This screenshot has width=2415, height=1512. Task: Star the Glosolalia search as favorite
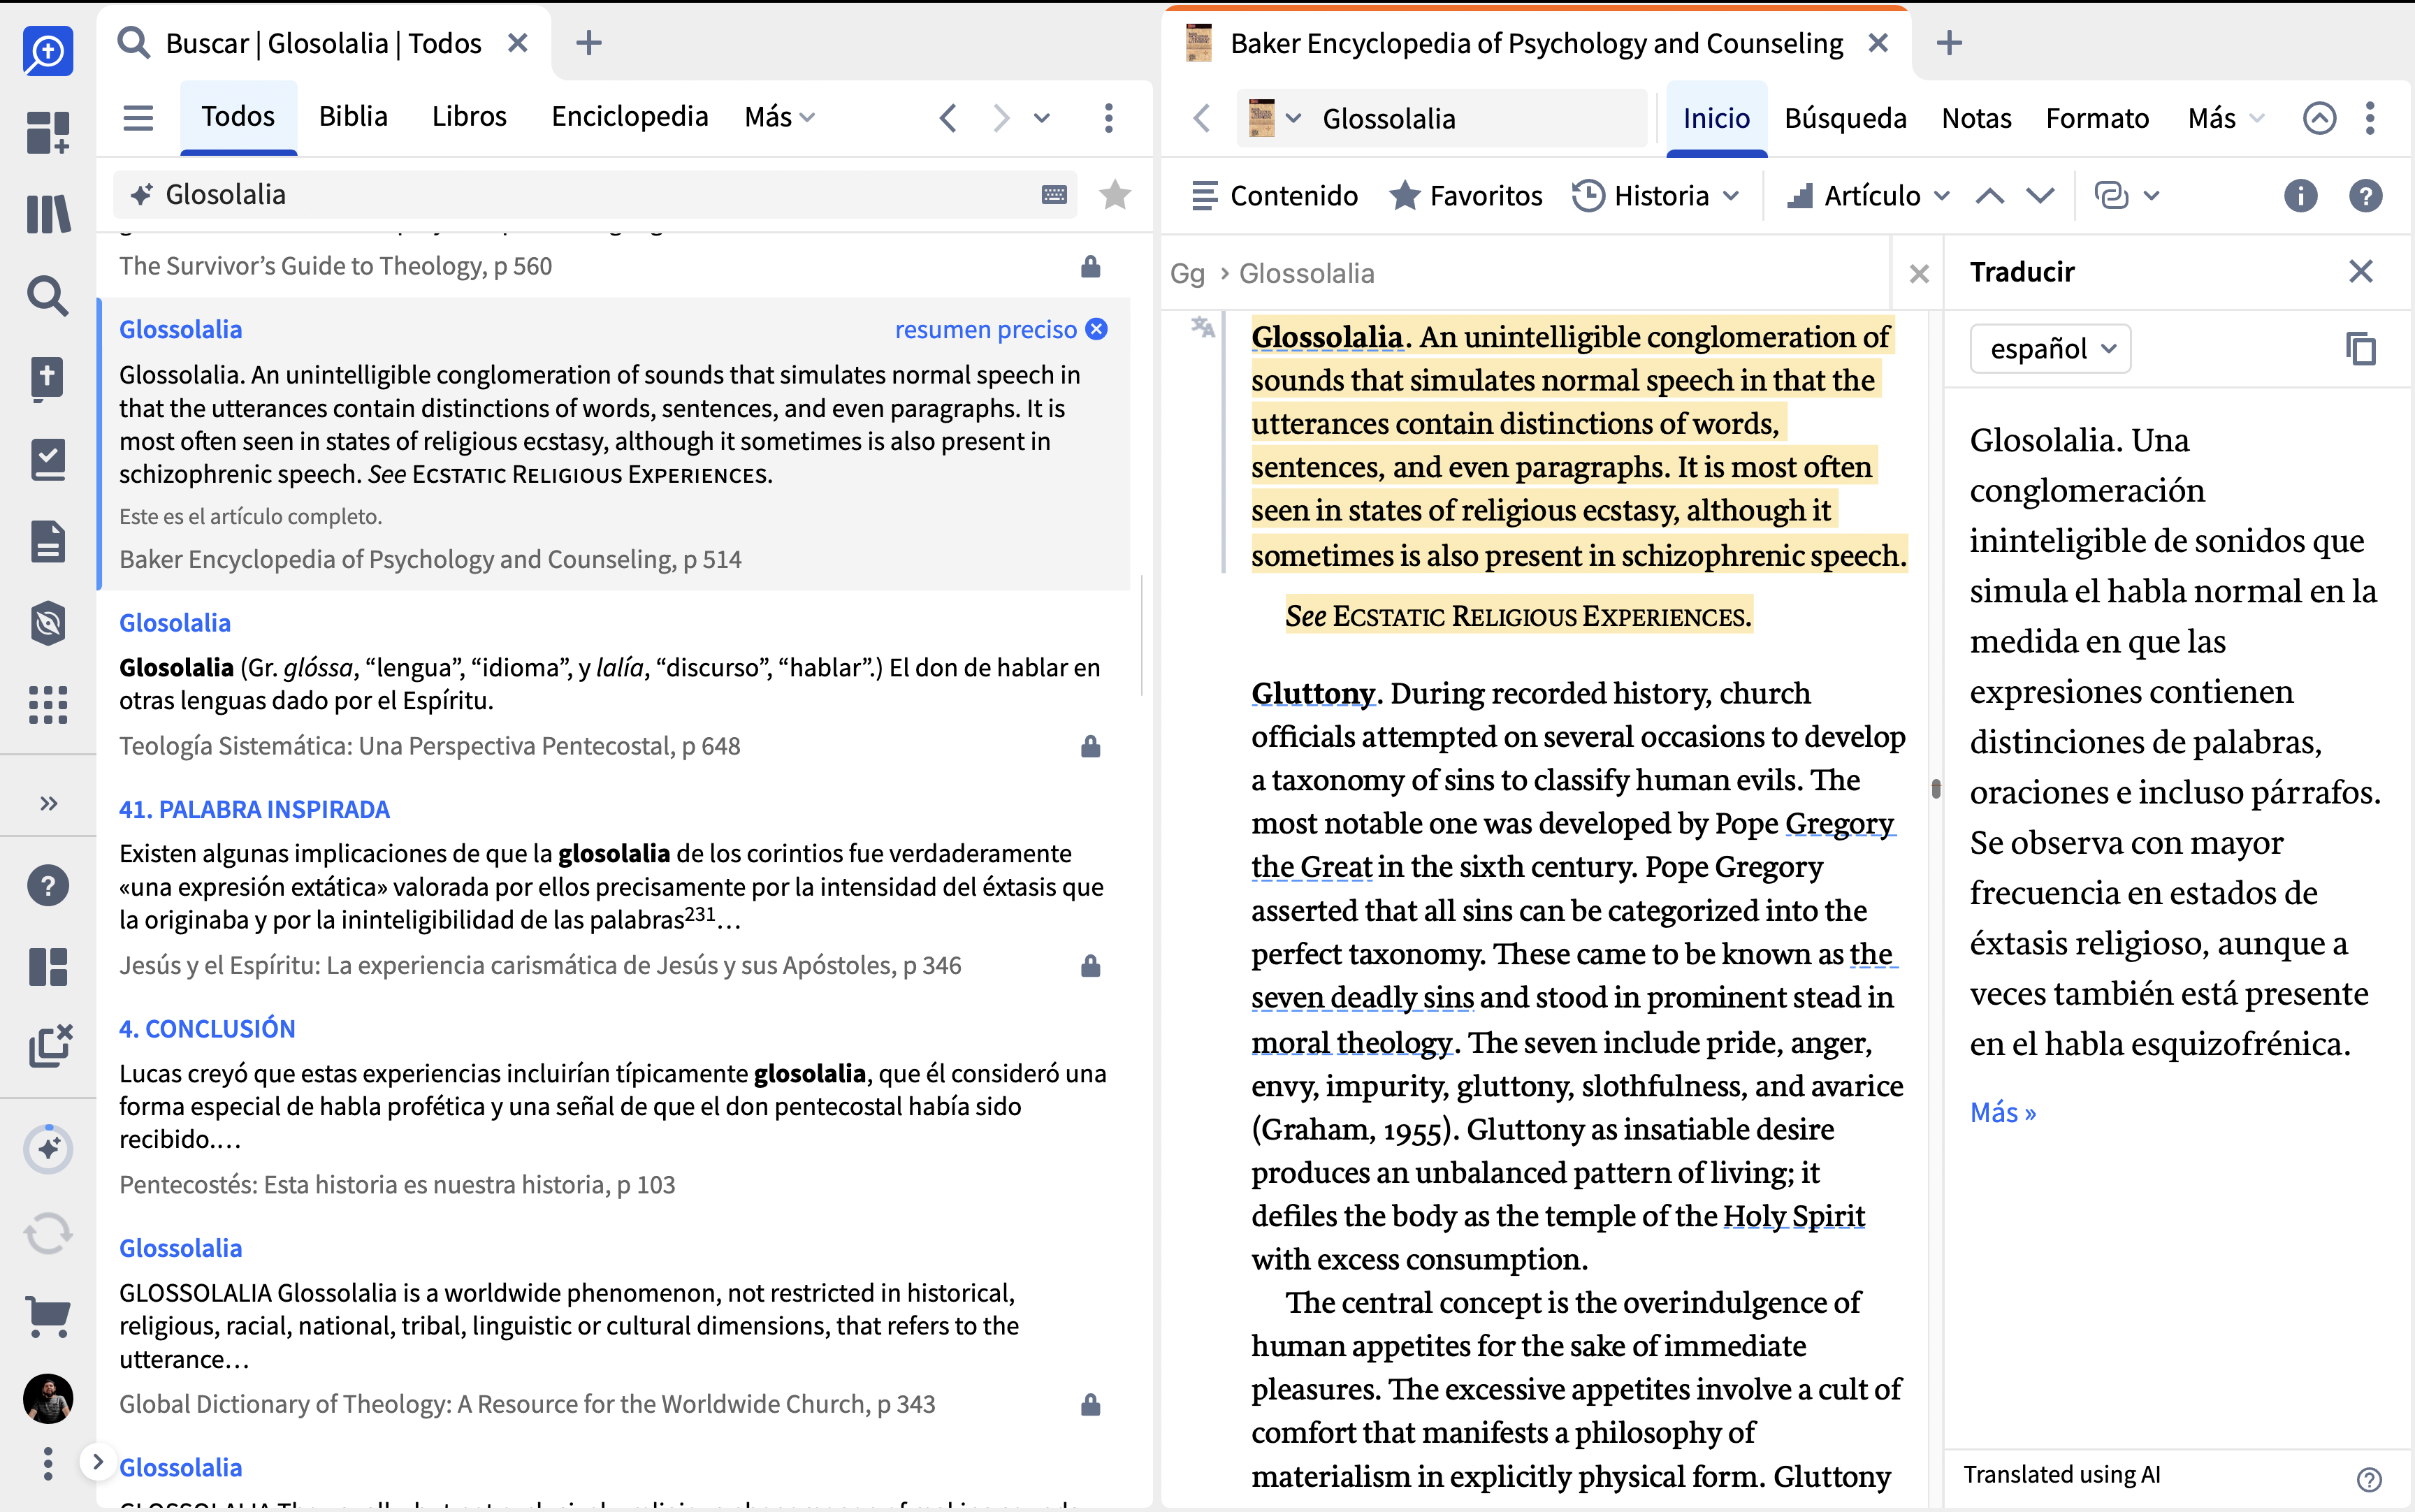tap(1115, 194)
